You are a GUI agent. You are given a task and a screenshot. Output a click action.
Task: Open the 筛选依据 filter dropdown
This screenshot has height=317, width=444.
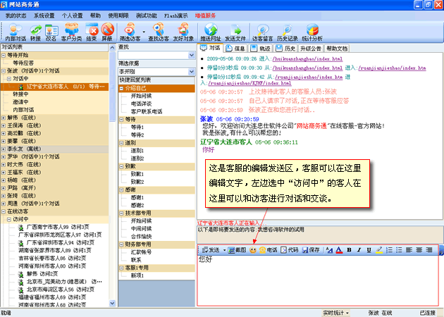[x=192, y=71]
